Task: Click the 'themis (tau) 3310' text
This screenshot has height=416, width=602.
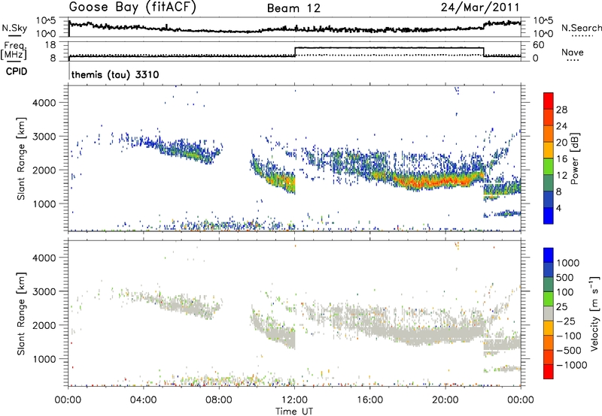Action: pyautogui.click(x=115, y=74)
